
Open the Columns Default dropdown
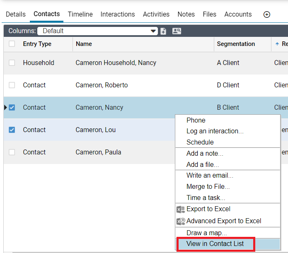[97, 31]
